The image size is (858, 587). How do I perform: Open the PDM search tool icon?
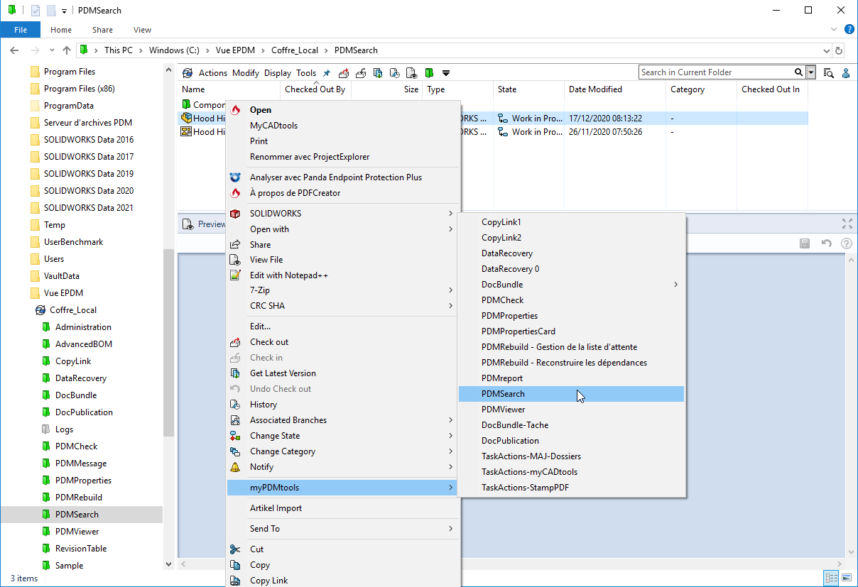(828, 72)
